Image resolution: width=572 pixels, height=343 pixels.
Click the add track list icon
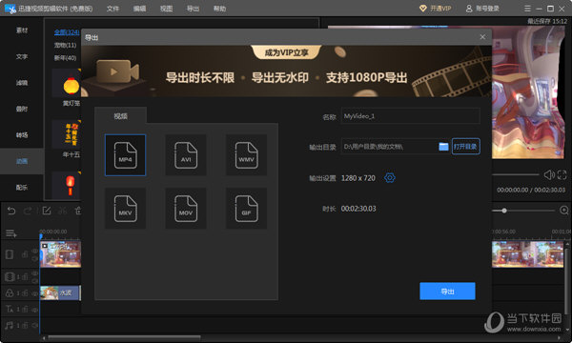click(10, 233)
